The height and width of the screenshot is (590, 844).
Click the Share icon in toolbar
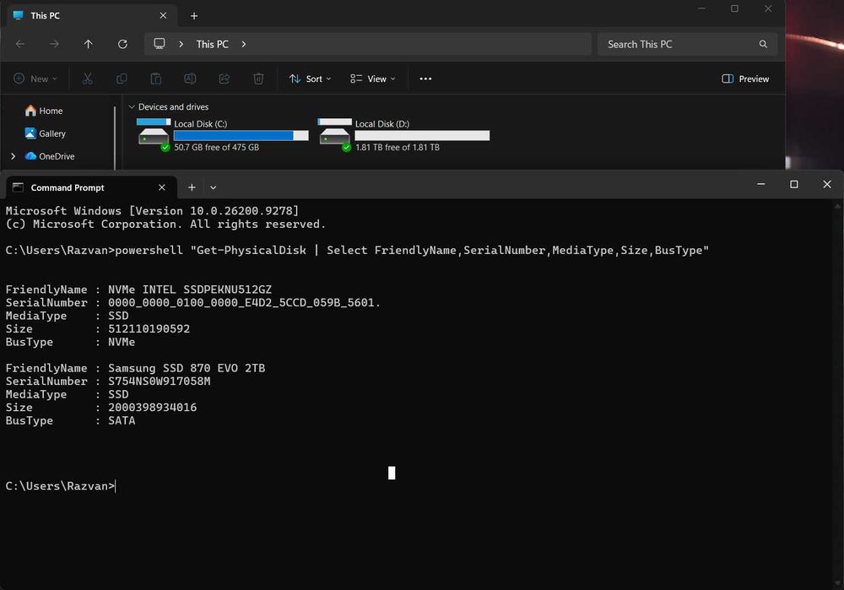click(225, 78)
